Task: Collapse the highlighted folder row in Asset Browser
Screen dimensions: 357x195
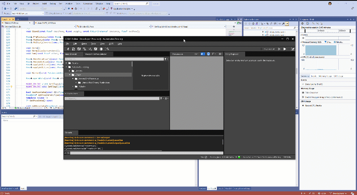Action: 70,75
